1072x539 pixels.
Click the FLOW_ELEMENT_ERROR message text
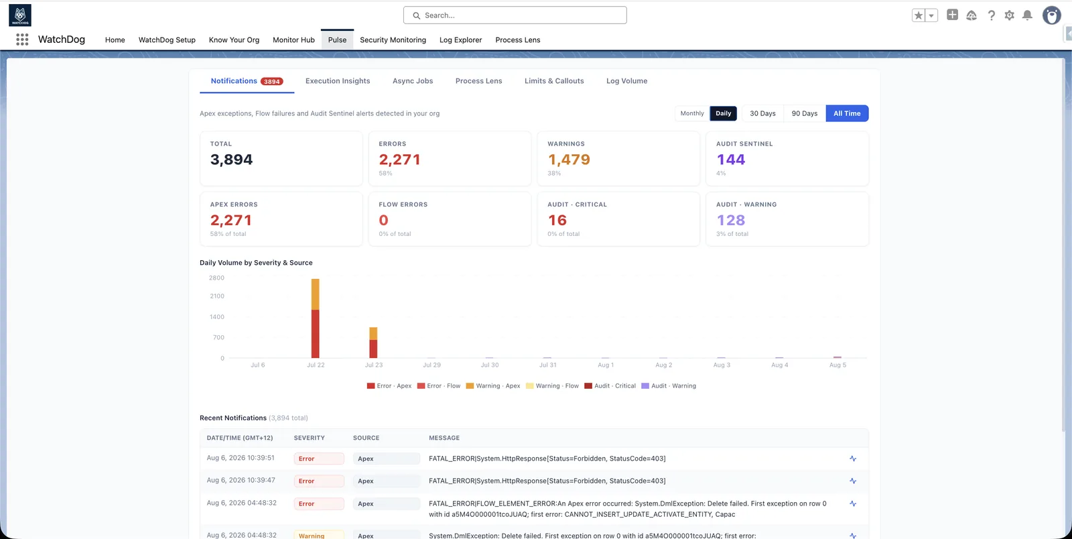click(x=628, y=509)
